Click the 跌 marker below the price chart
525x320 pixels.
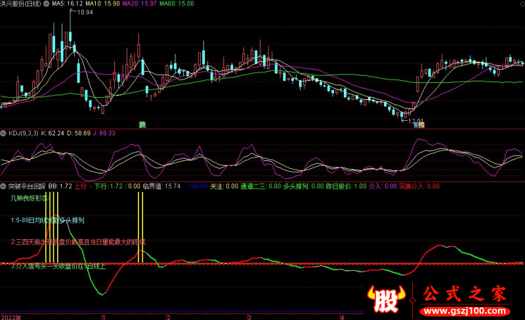[142, 124]
